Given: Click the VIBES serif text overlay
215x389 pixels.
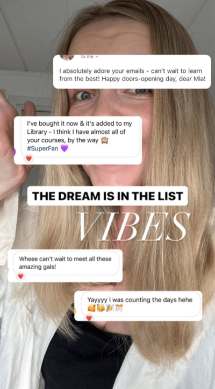Looking at the screenshot, I should pos(133,227).
